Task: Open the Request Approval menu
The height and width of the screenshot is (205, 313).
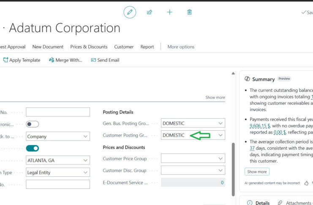Action: pos(13,47)
